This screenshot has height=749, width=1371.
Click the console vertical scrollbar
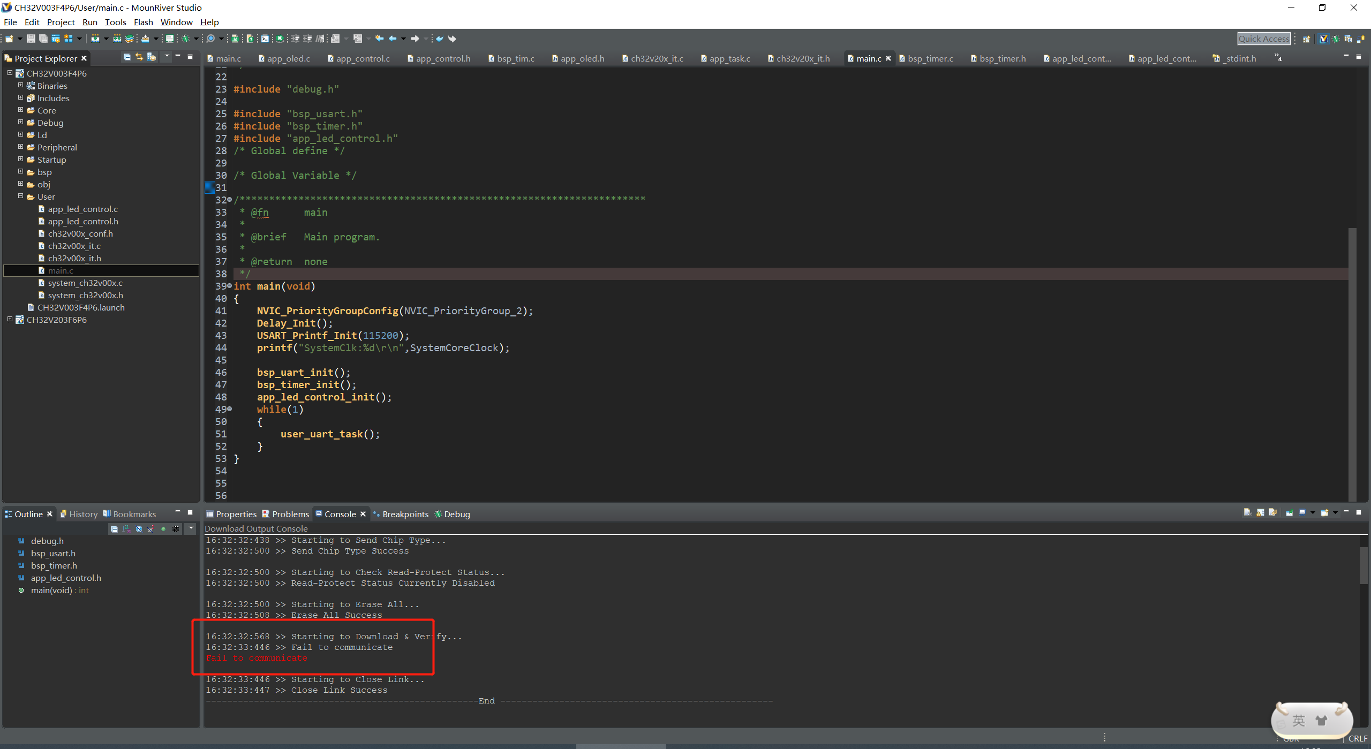pyautogui.click(x=1363, y=565)
